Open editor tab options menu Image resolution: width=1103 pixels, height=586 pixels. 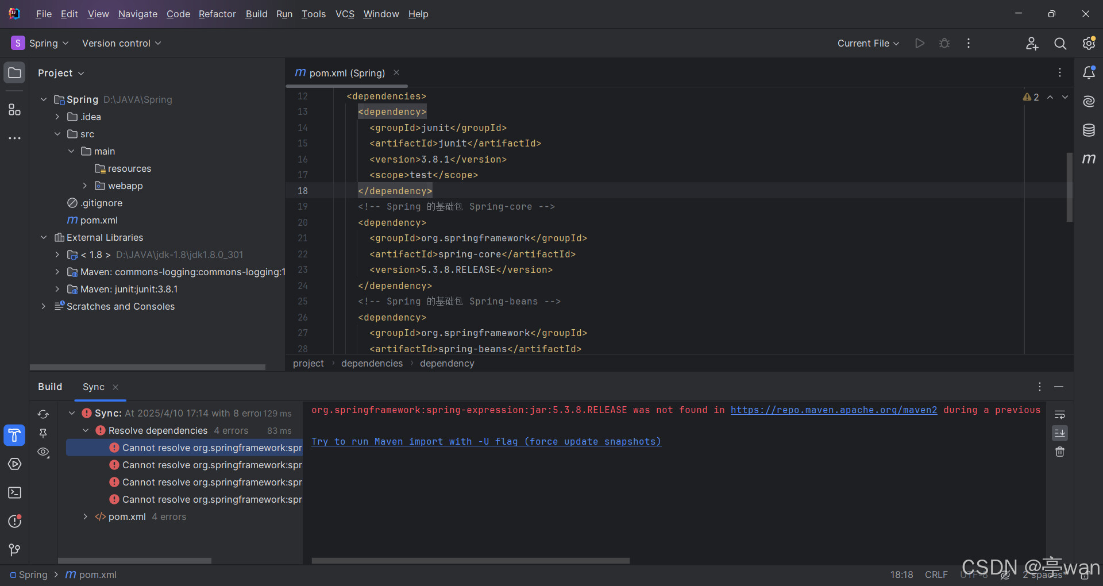(1060, 72)
